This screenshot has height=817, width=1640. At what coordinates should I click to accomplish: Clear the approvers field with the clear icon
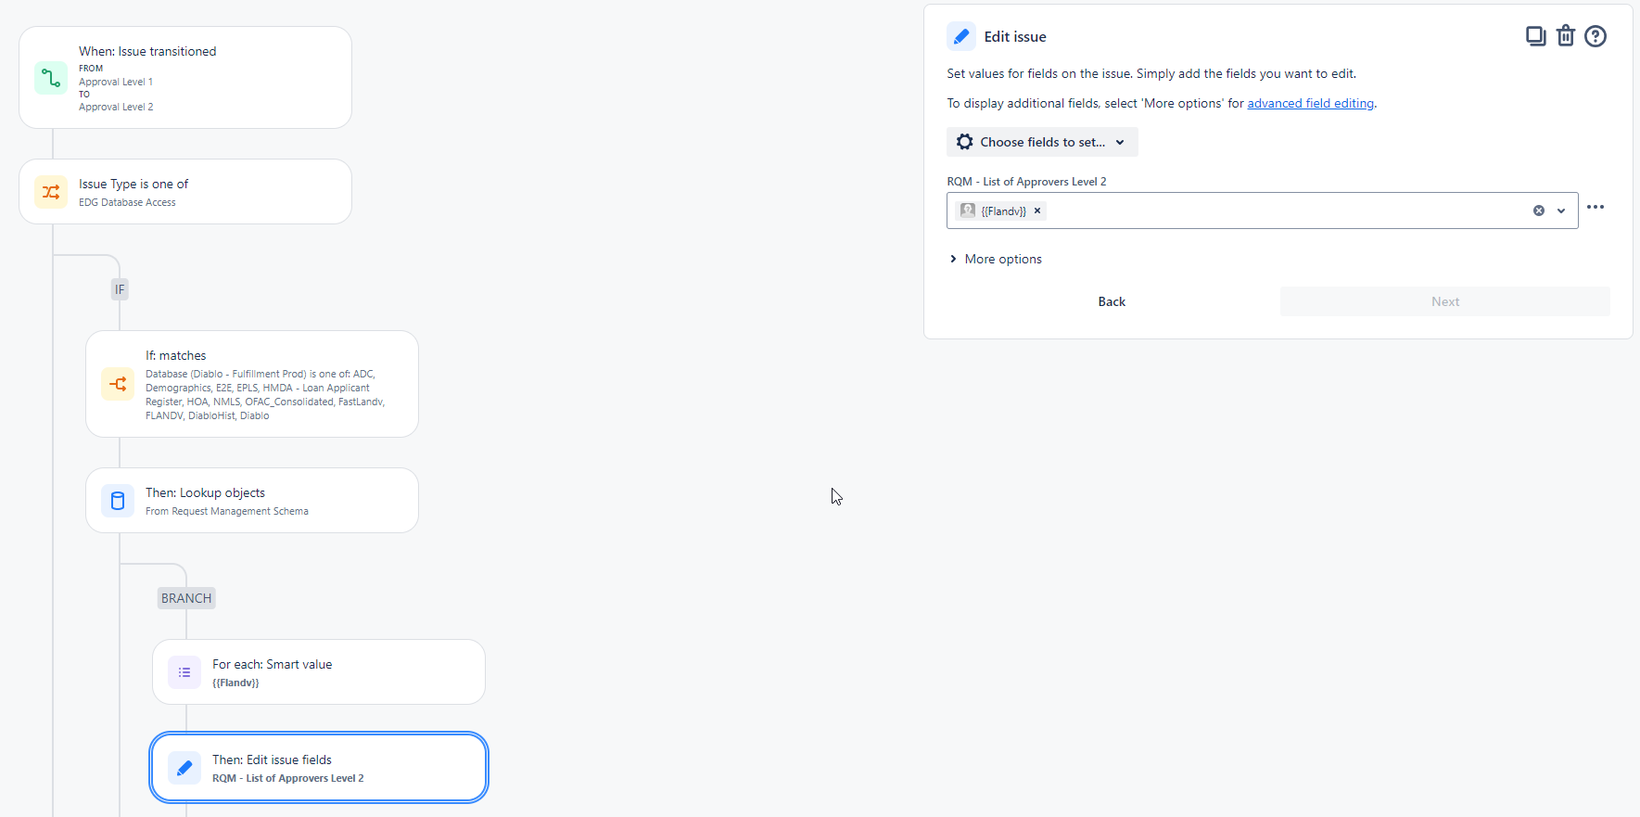1539,211
